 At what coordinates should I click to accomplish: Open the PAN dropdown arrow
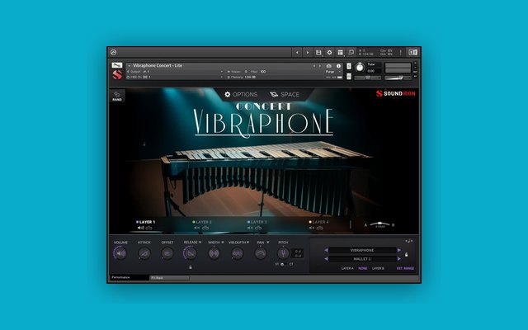267,242
